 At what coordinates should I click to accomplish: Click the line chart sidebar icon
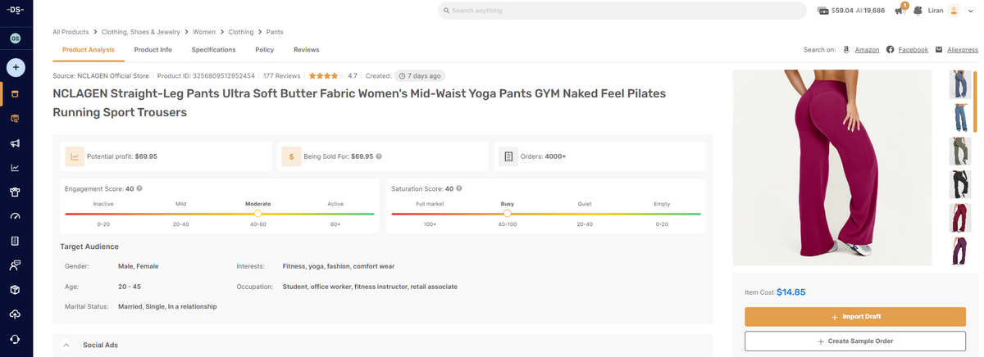point(15,168)
